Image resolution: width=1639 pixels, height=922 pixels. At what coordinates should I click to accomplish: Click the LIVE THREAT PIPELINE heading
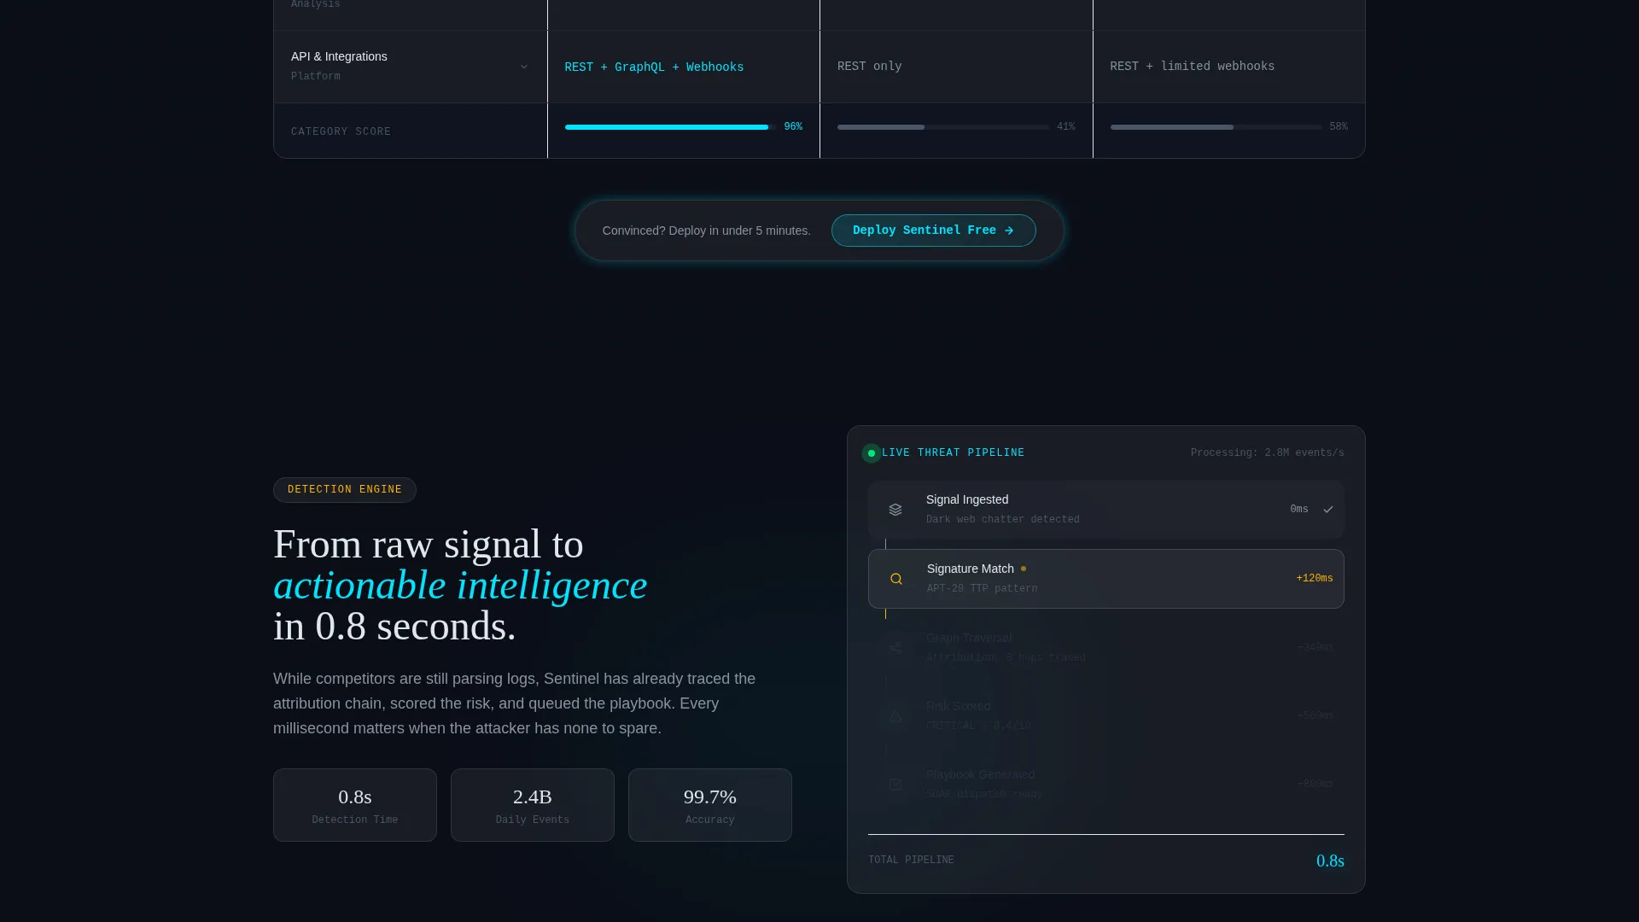954,453
